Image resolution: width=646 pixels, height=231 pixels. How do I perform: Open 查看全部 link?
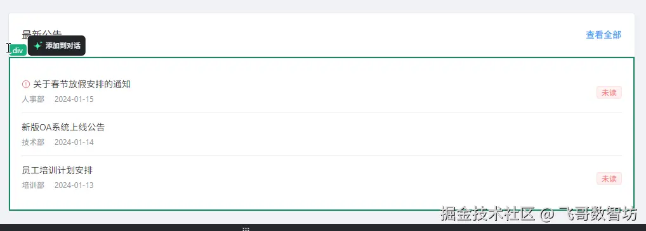[603, 35]
